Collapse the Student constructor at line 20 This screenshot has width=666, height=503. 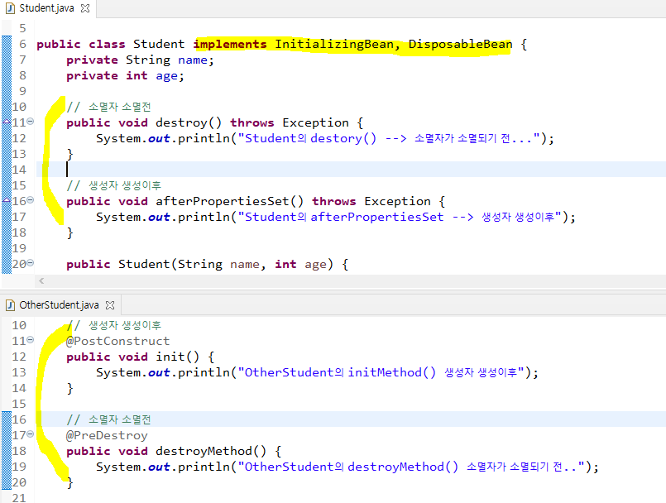pyautogui.click(x=30, y=263)
